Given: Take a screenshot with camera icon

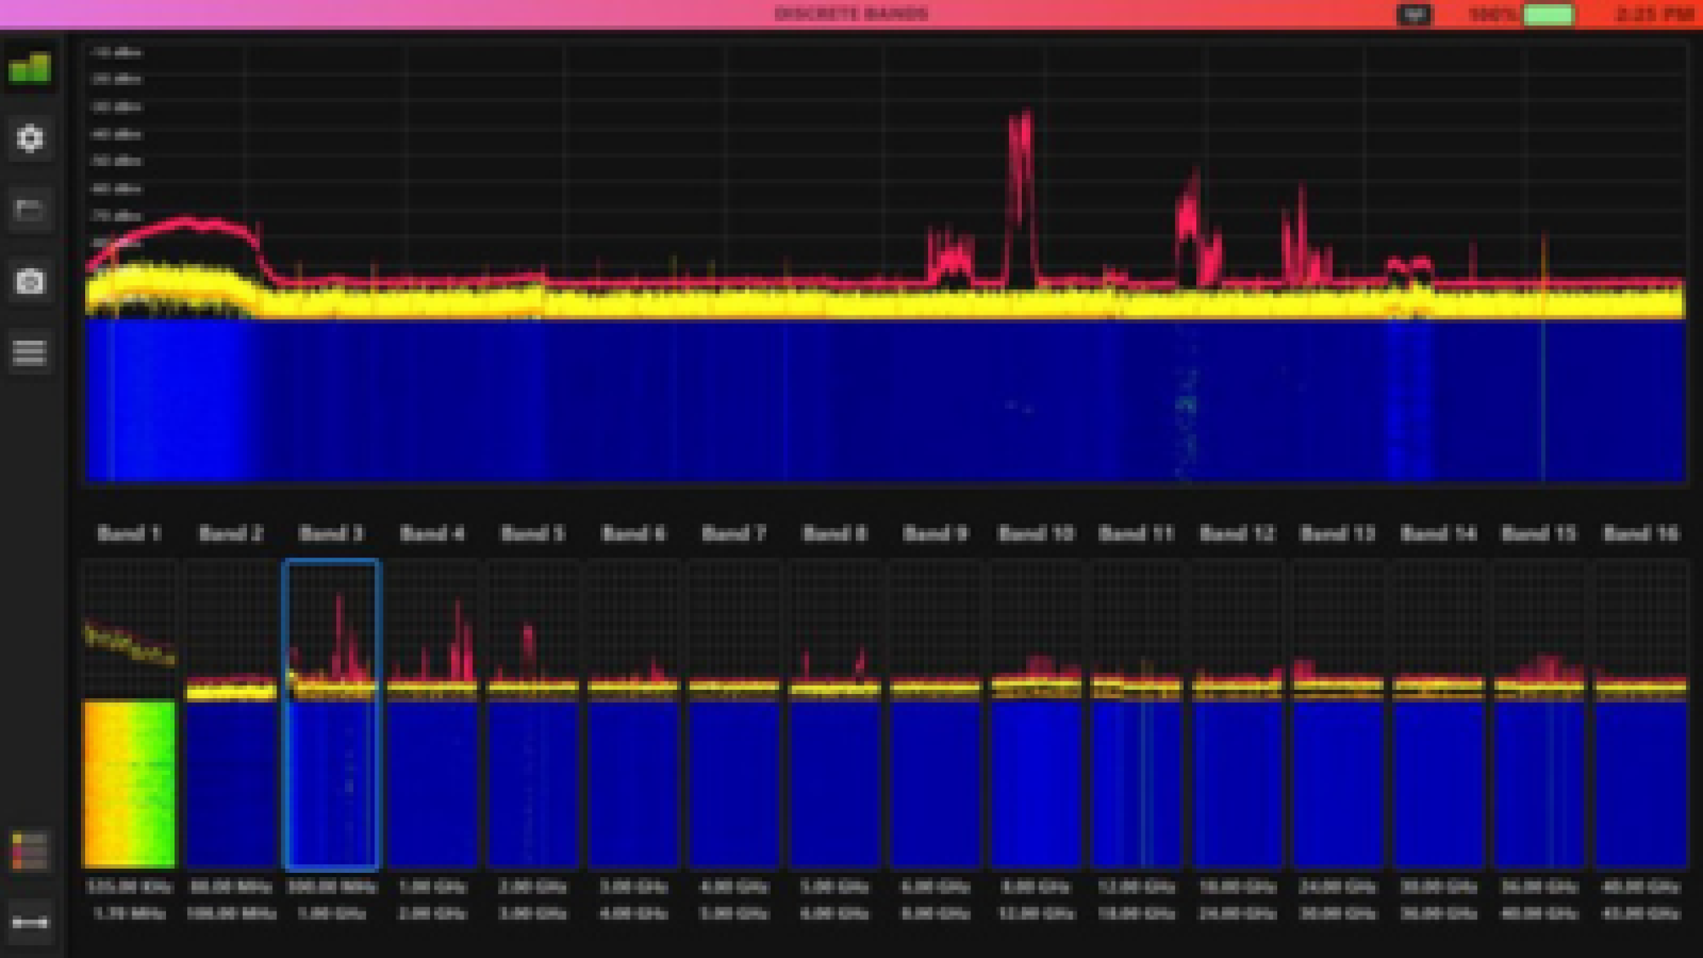Looking at the screenshot, I should (30, 282).
